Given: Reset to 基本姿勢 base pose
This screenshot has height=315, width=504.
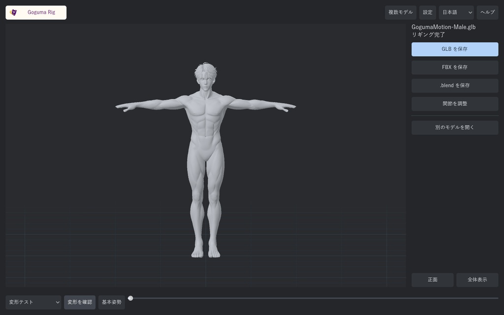Looking at the screenshot, I should (x=112, y=302).
